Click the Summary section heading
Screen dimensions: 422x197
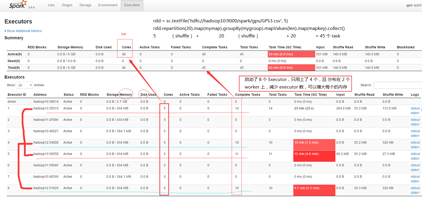pos(14,38)
